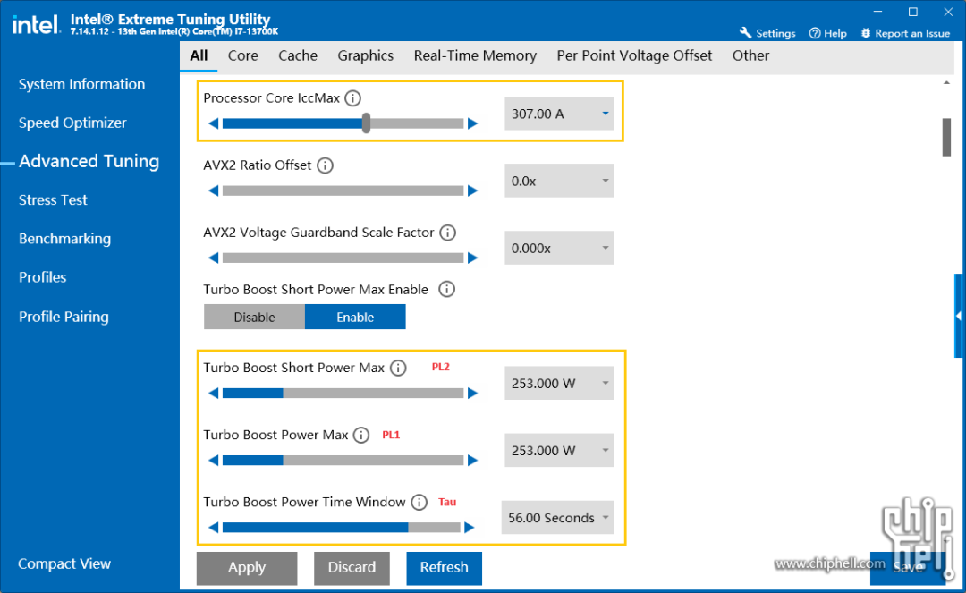Open info for Turbo Boost Power Time Window
Image resolution: width=966 pixels, height=593 pixels.
pos(419,503)
